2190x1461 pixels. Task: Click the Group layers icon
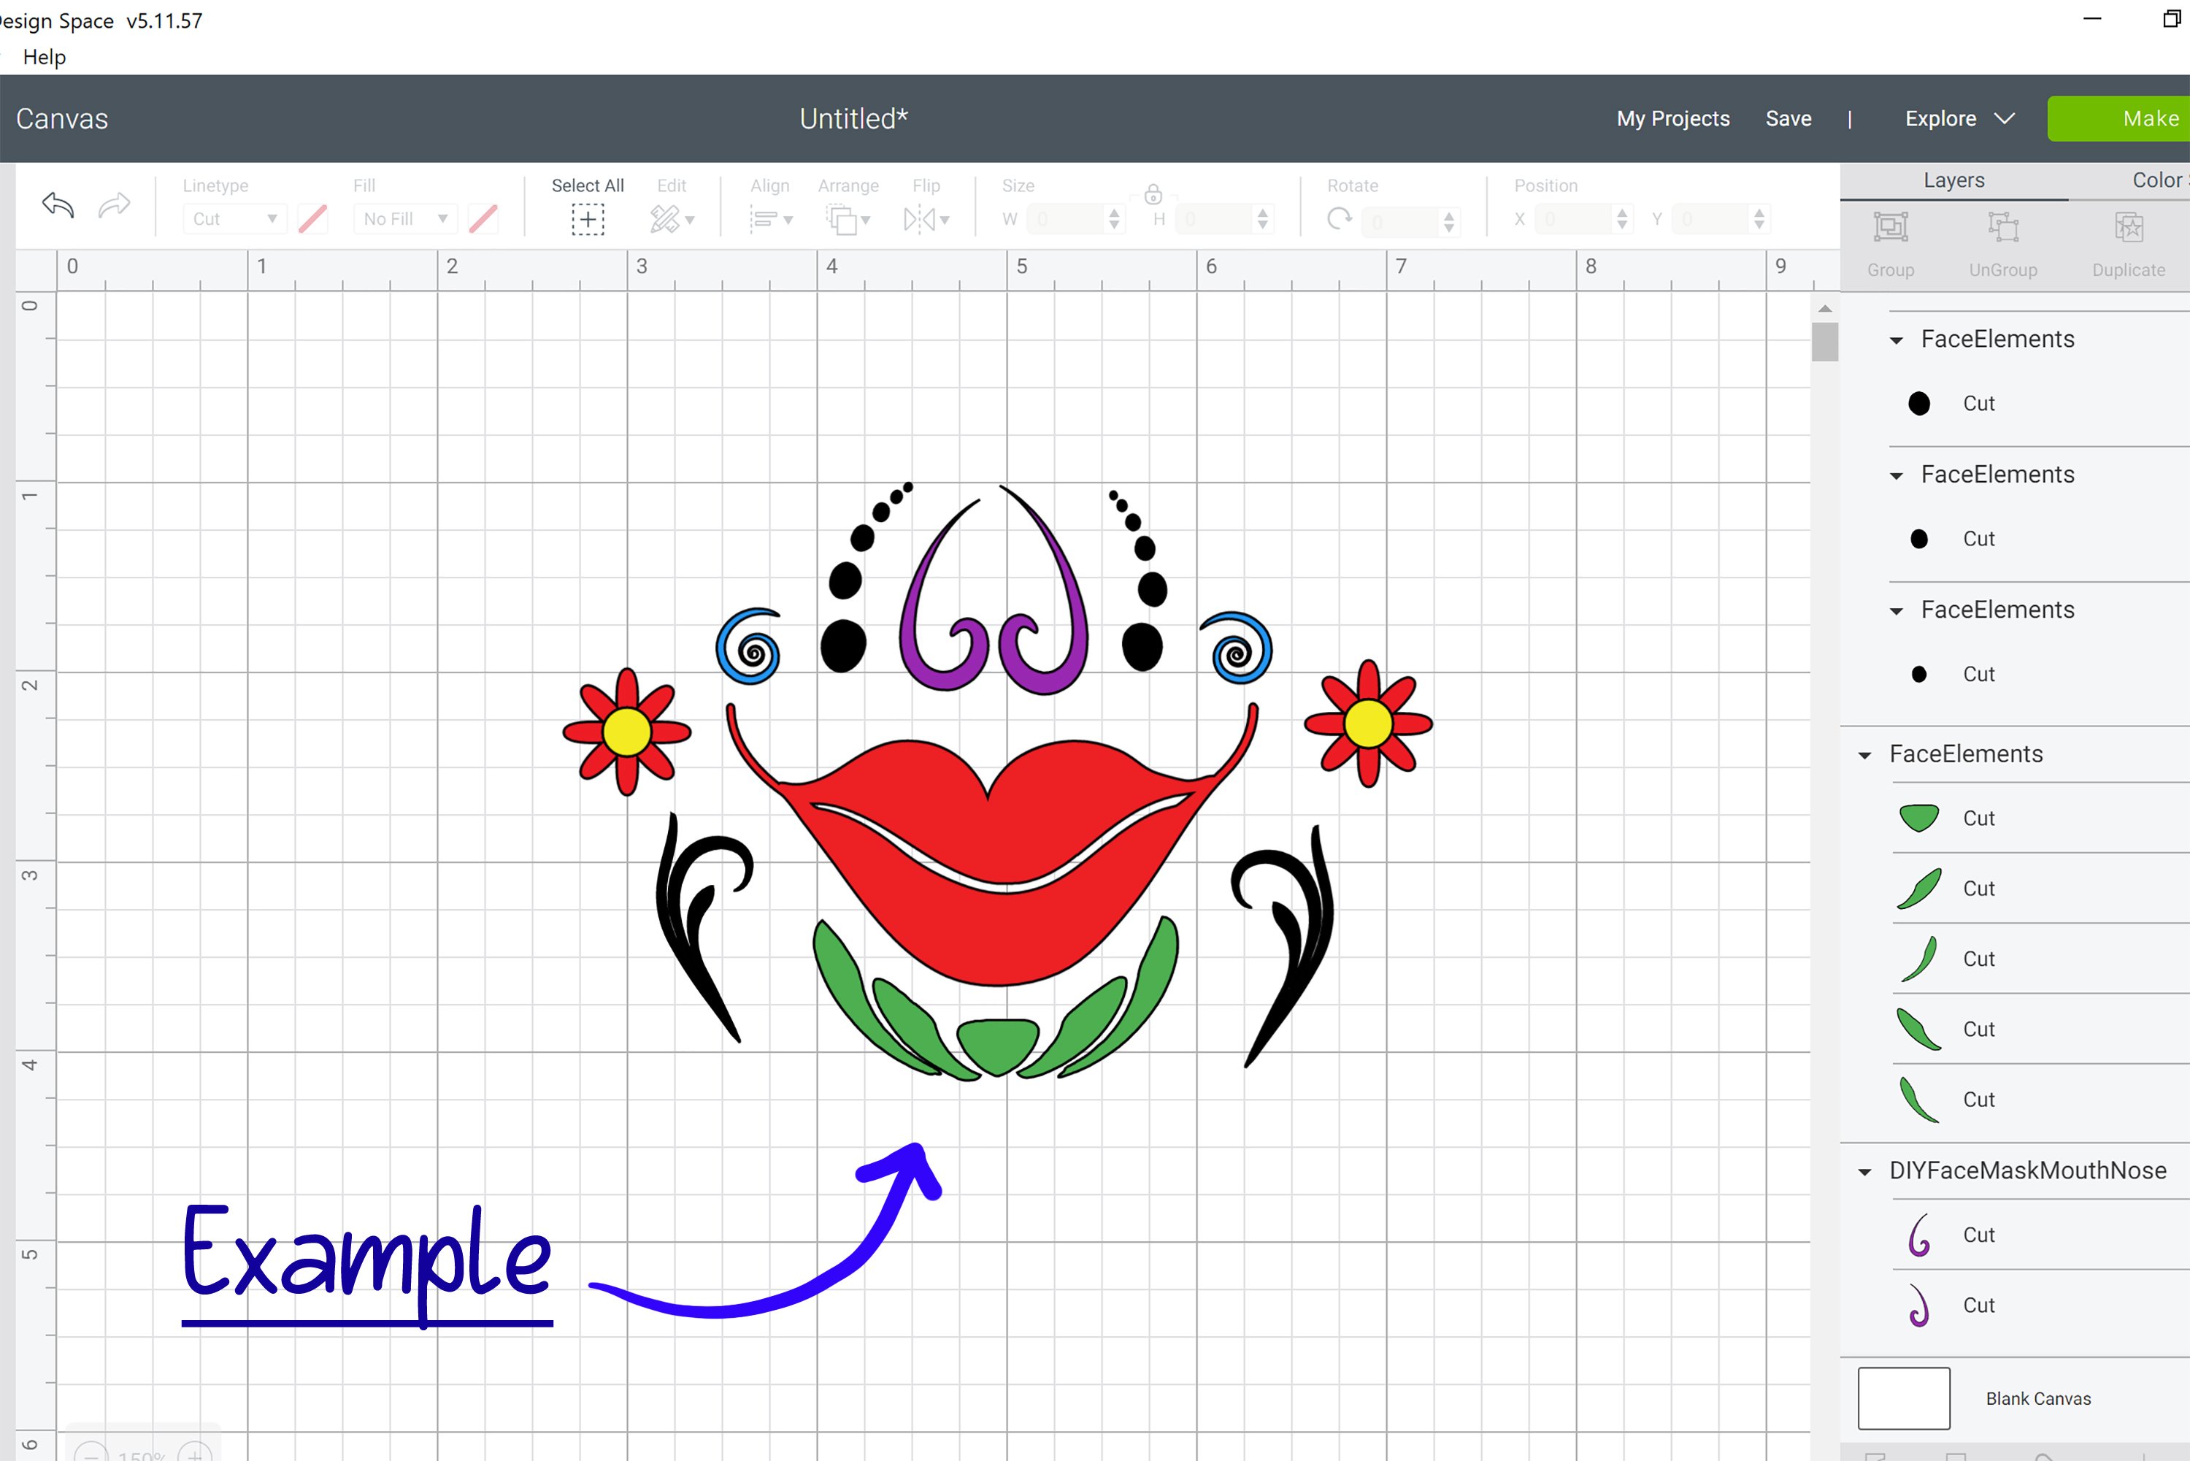(x=1890, y=229)
